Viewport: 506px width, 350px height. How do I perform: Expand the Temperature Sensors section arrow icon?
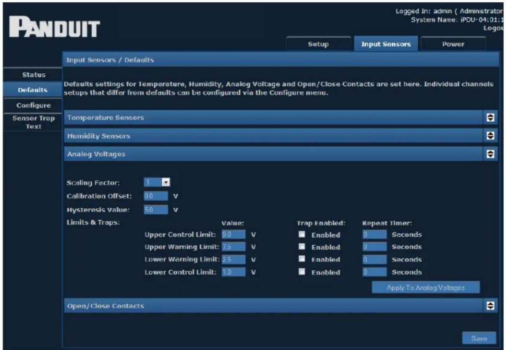click(490, 118)
